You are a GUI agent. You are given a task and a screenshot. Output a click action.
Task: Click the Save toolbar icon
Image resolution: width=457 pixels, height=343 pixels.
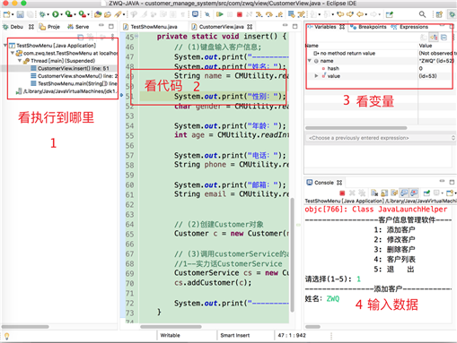[20, 14]
